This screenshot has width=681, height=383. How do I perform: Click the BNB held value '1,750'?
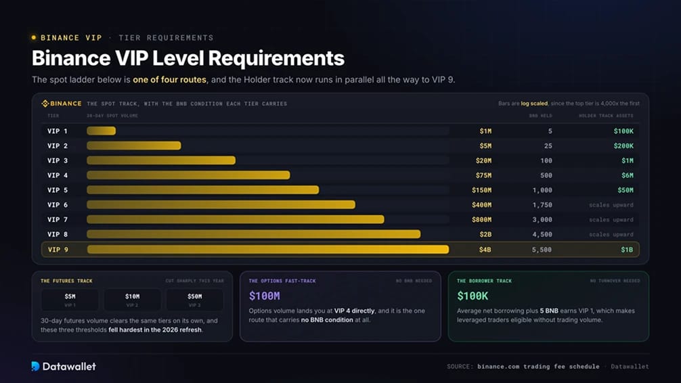pyautogui.click(x=542, y=205)
